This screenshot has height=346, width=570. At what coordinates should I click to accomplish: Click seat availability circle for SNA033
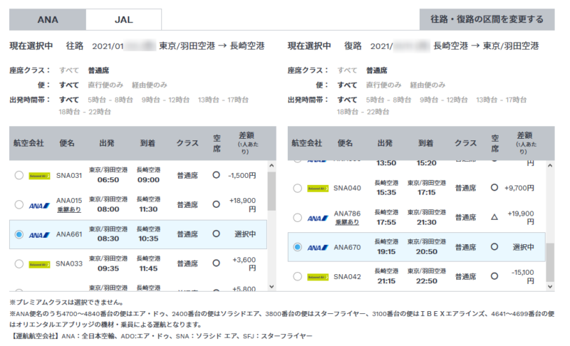[x=216, y=263]
